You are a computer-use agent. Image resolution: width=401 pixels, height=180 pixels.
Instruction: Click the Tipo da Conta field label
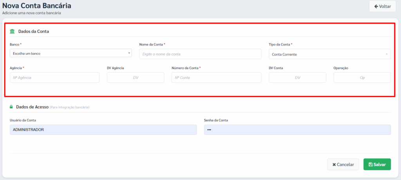pos(280,45)
